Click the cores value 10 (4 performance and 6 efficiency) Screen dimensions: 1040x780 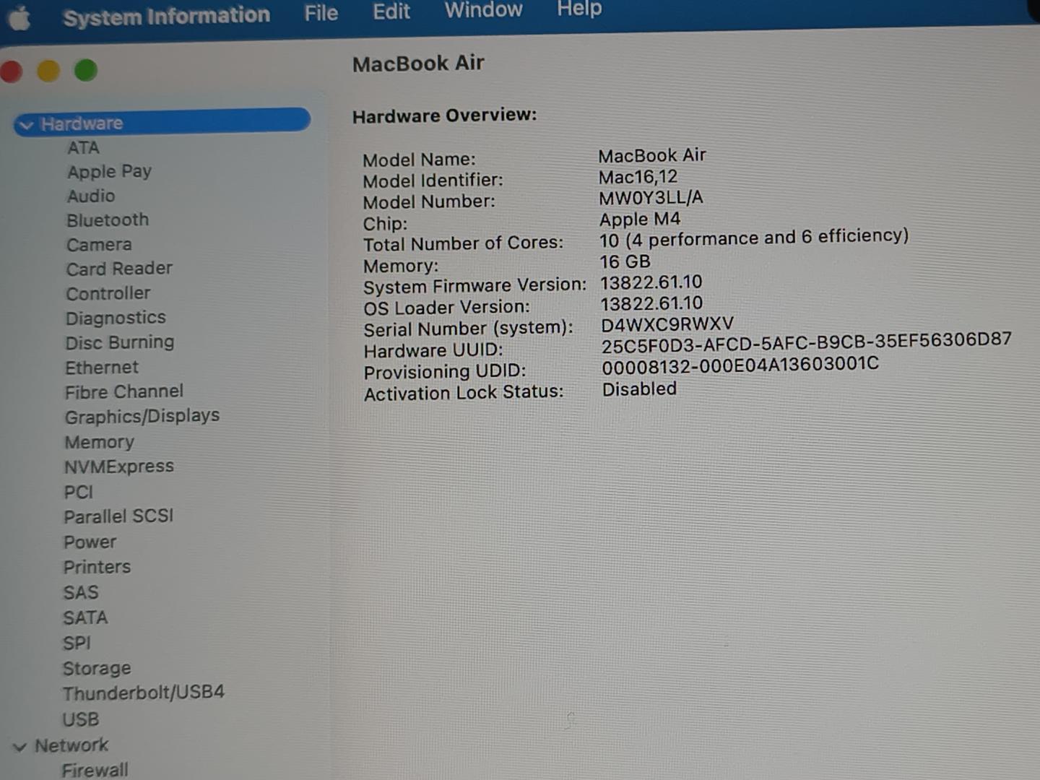coord(754,237)
